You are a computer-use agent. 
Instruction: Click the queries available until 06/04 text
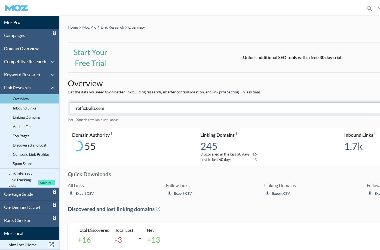[x=93, y=120]
